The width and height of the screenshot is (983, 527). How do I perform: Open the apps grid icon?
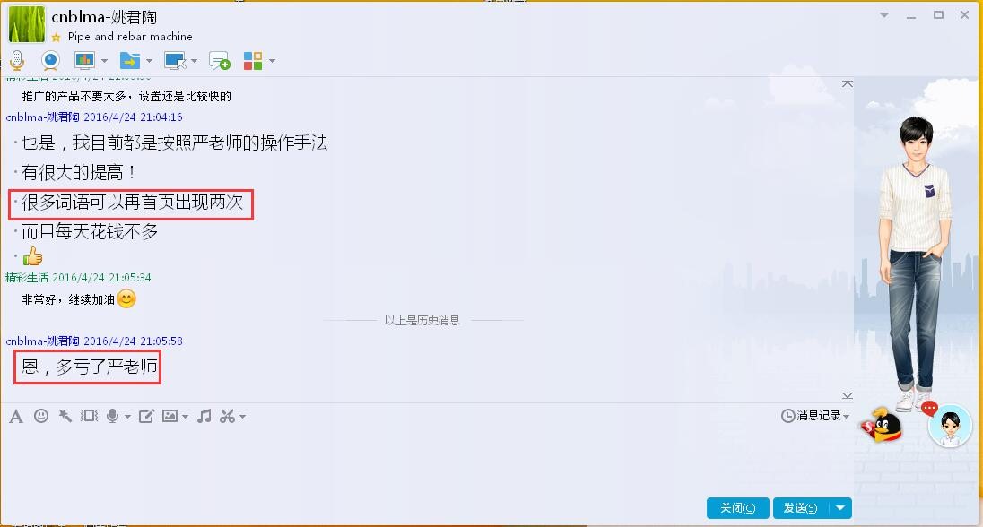click(x=253, y=61)
